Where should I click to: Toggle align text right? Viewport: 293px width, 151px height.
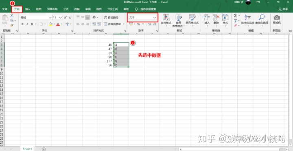coord(87,24)
